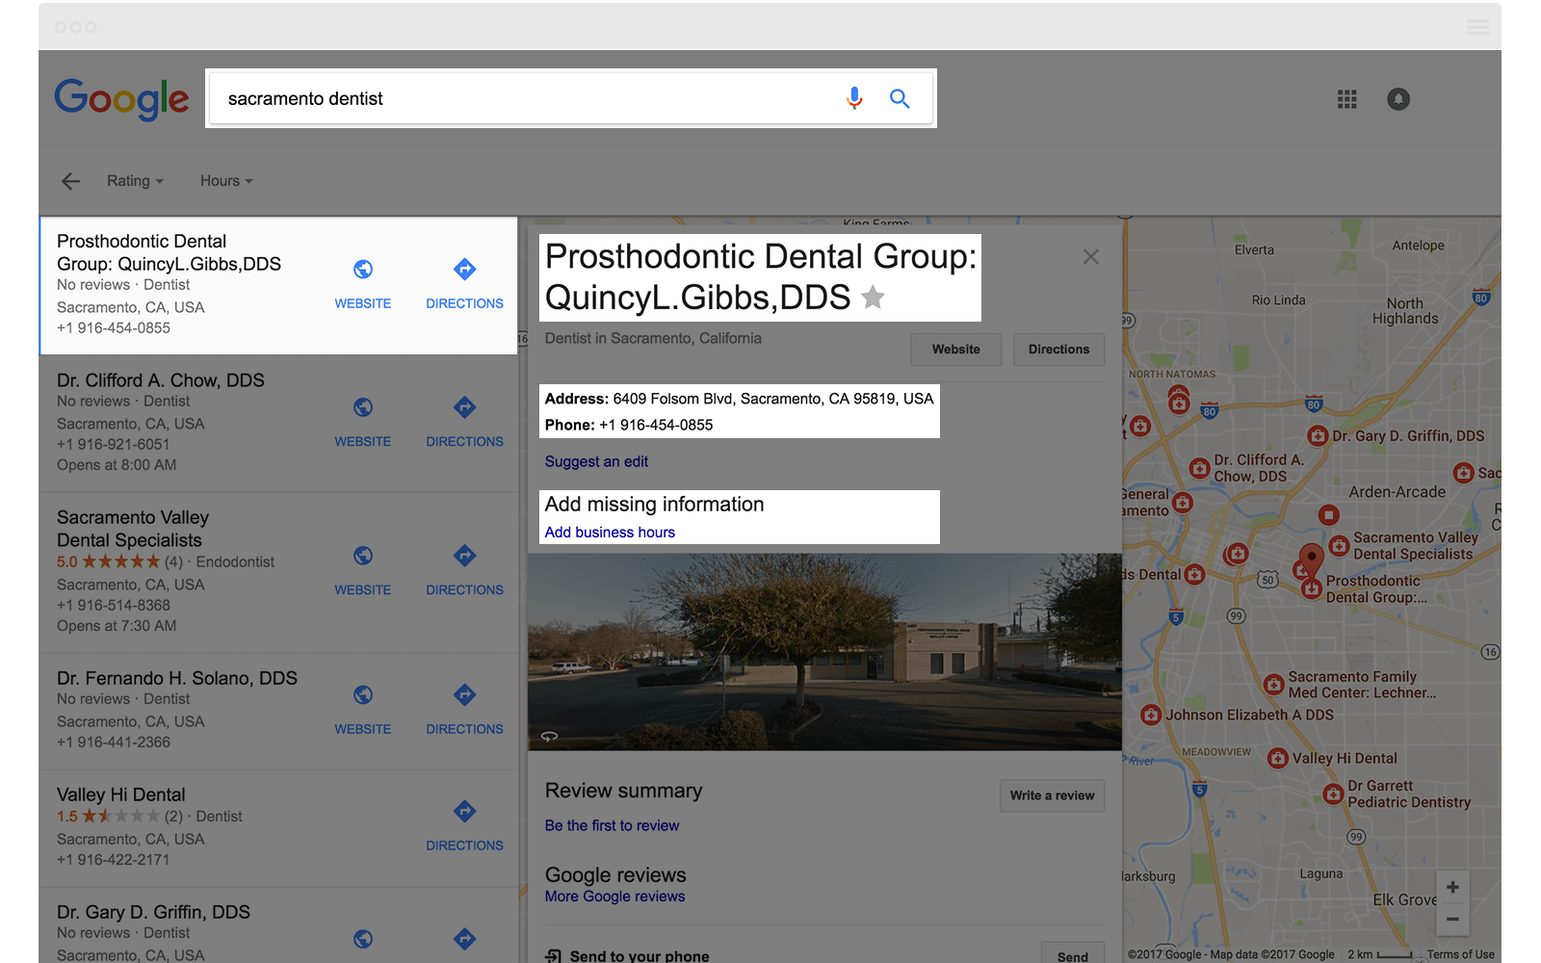Open the notifications bell icon

point(1398,99)
